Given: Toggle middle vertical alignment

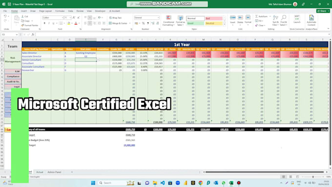Looking at the screenshot, I should 90,18.
